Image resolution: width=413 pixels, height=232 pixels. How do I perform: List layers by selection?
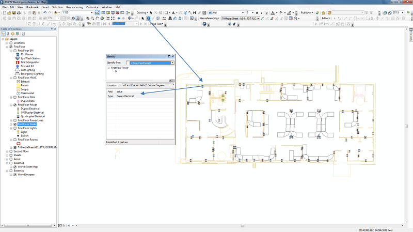18,34
